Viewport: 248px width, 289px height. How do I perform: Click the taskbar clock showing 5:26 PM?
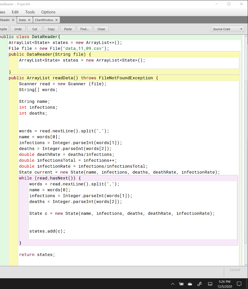pos(224,284)
